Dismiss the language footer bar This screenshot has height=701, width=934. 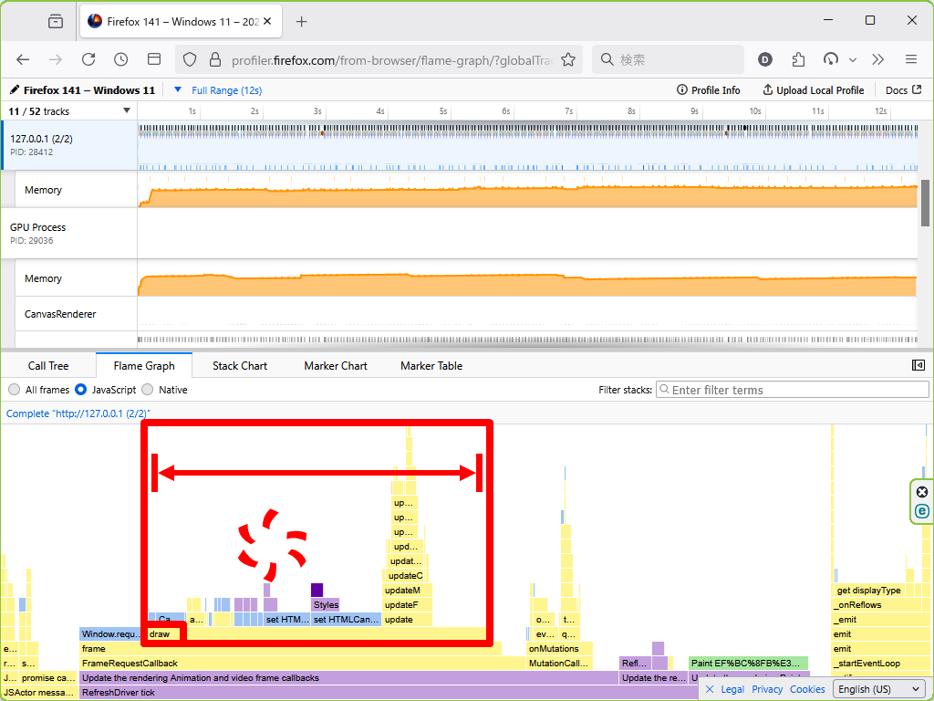pos(710,689)
